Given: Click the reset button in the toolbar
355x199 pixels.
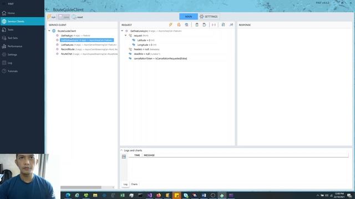Looking at the screenshot, I should [x=78, y=17].
